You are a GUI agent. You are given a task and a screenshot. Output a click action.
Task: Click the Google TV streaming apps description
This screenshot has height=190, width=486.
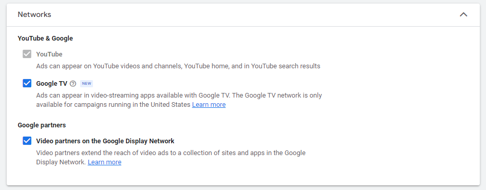[x=179, y=100]
